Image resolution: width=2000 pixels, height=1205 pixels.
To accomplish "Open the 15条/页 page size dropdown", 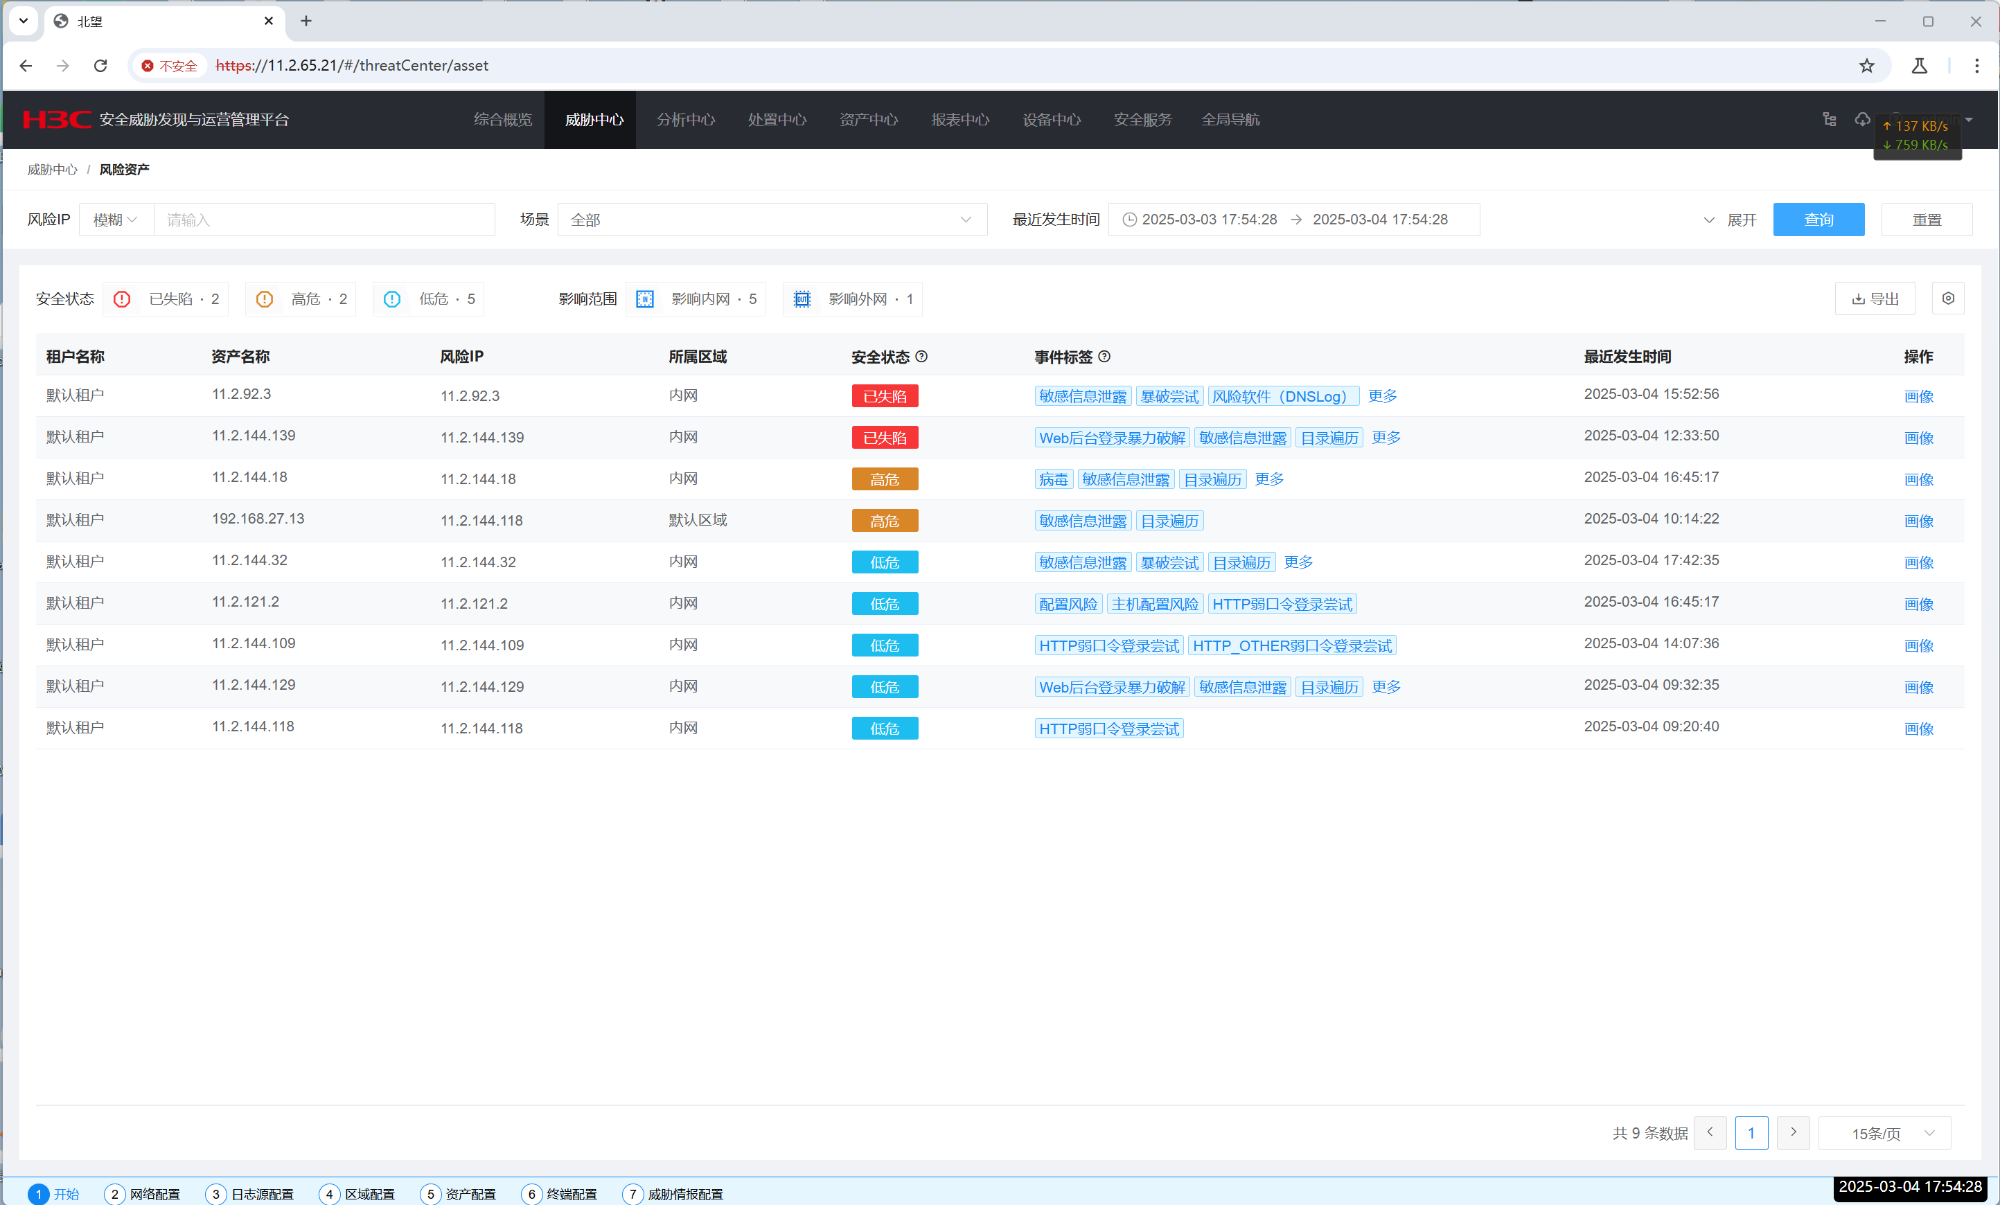I will click(1885, 1133).
